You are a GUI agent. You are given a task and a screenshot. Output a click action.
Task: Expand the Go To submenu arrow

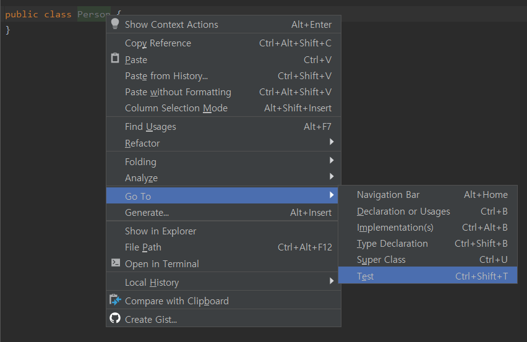332,195
